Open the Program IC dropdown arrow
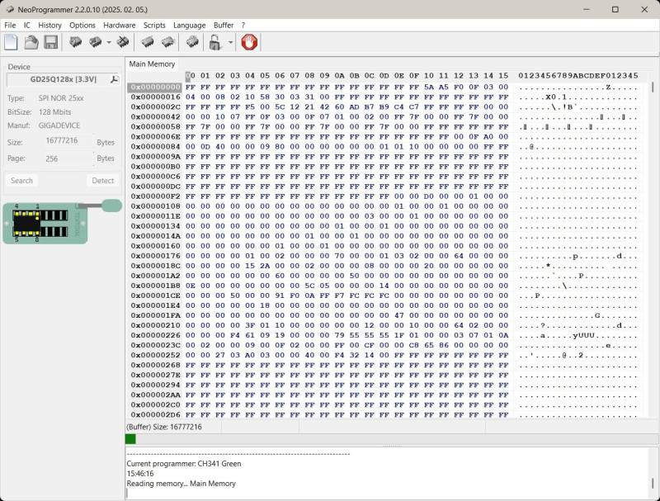 (x=109, y=43)
